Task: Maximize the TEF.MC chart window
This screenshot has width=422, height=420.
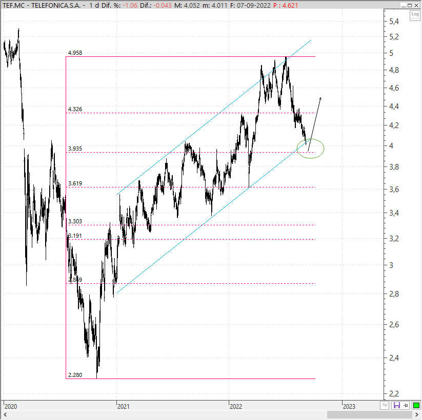Action: (410, 5)
